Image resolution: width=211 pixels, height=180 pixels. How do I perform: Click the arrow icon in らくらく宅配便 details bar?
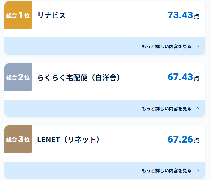point(197,109)
